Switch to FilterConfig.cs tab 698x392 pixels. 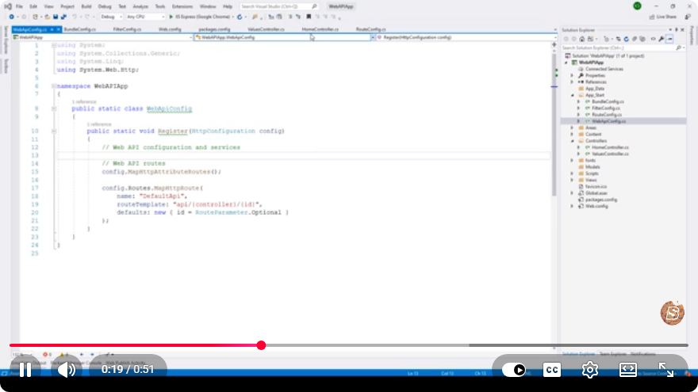(128, 29)
